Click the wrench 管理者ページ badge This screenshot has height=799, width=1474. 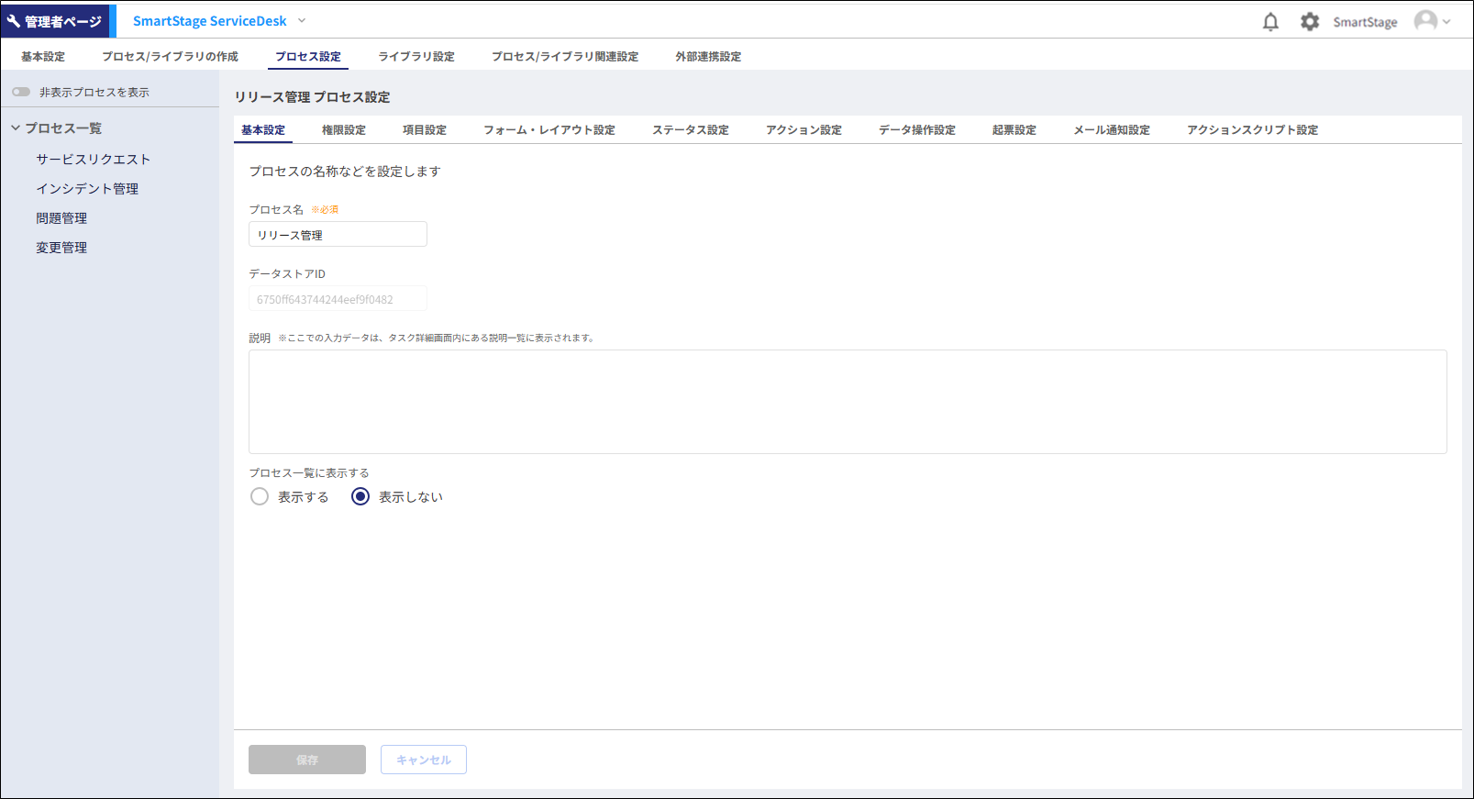click(x=55, y=21)
